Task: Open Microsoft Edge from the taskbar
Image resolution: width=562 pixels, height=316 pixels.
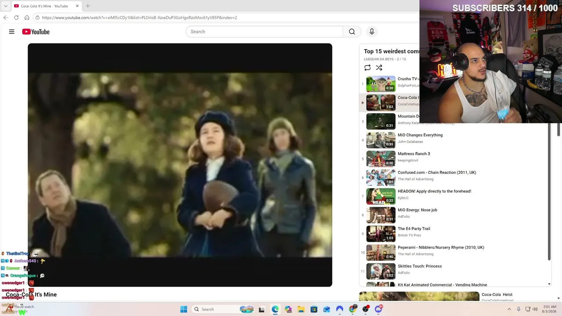Action: click(x=275, y=309)
